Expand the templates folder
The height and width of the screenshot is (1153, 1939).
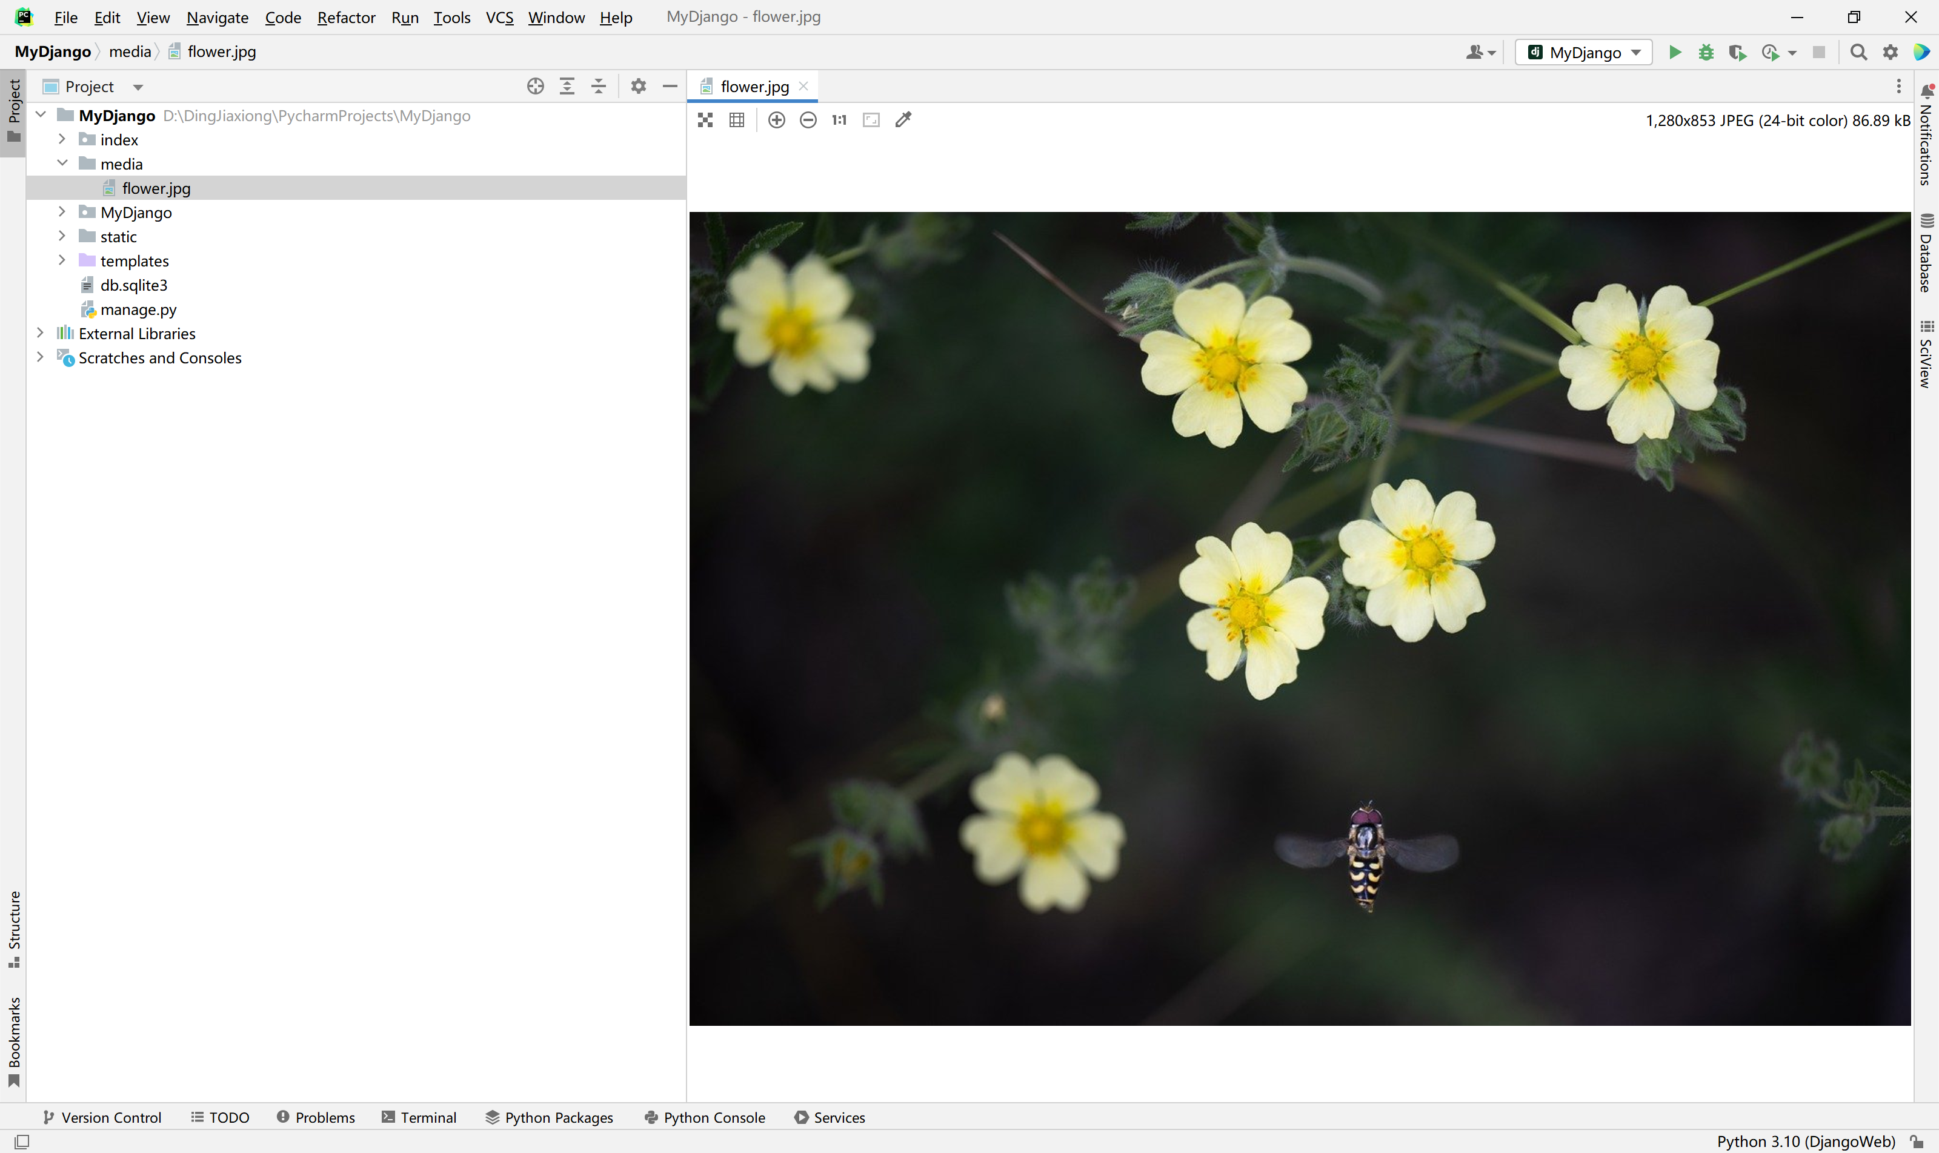click(62, 260)
